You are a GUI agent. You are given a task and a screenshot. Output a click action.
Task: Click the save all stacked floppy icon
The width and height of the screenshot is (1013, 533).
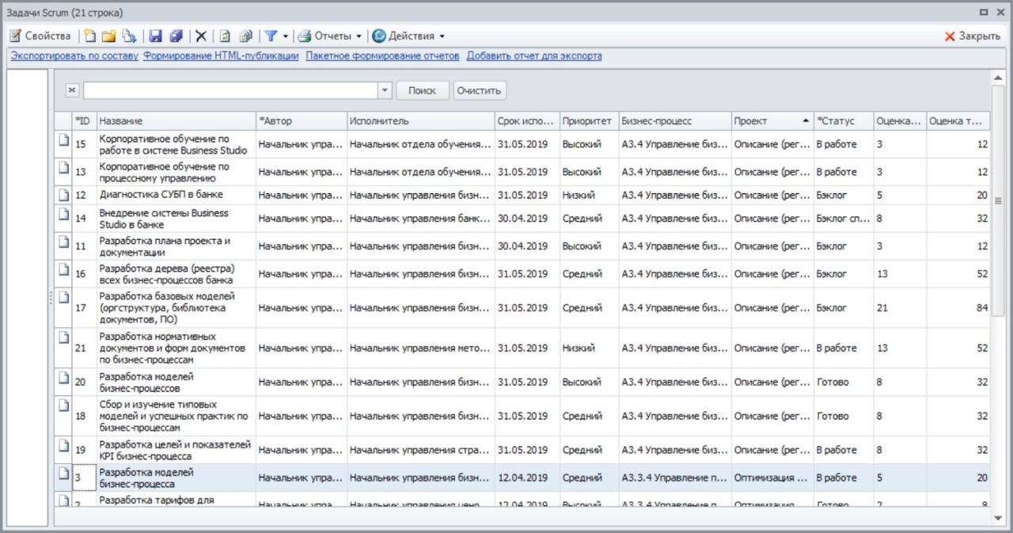176,36
